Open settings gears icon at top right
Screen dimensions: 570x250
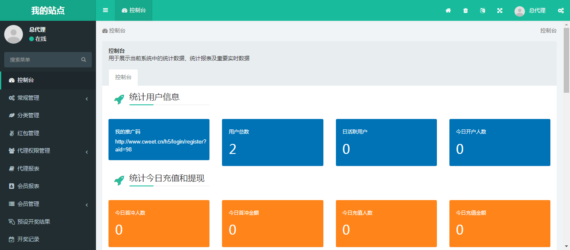coord(561,10)
